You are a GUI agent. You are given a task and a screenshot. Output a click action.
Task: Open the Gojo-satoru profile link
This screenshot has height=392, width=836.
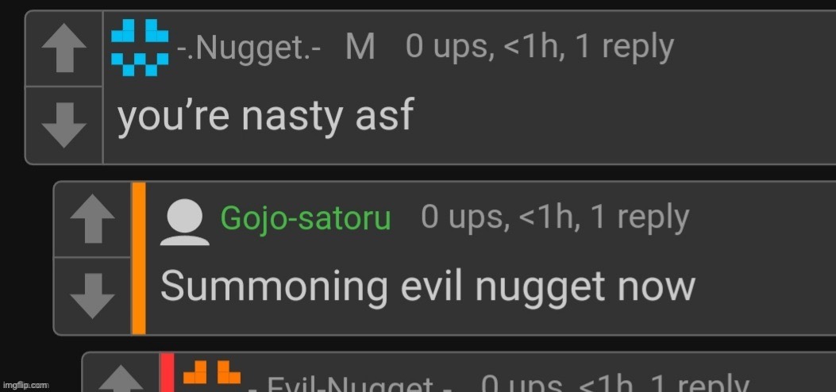306,219
